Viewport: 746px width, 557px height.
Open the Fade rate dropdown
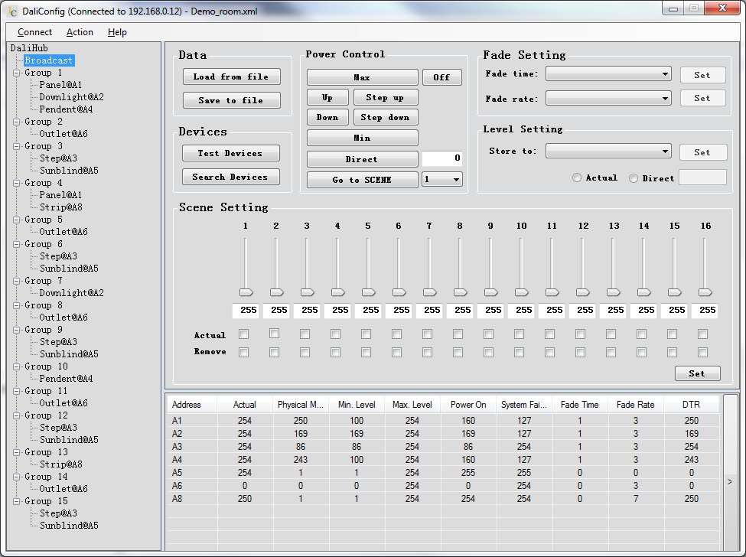608,99
